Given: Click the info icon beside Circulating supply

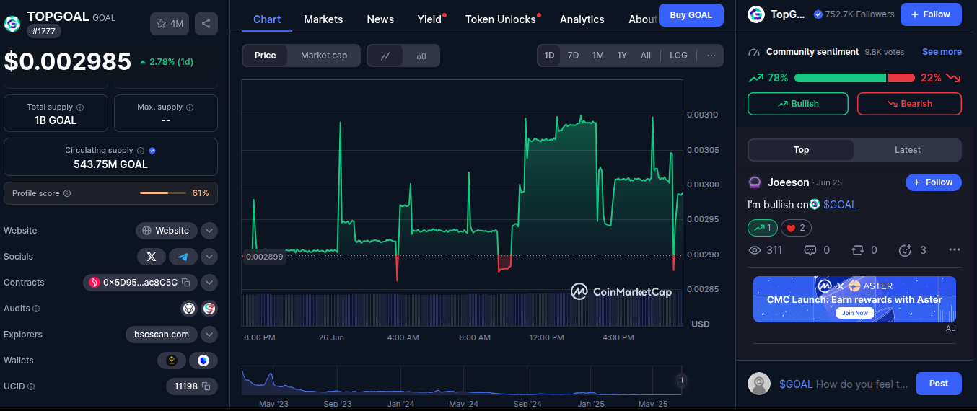Looking at the screenshot, I should pos(140,151).
